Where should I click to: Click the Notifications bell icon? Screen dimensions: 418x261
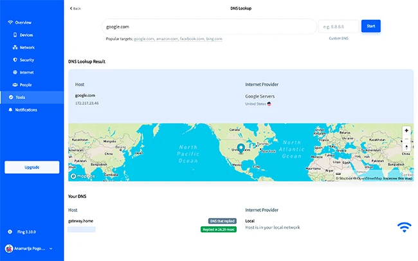tap(10, 110)
